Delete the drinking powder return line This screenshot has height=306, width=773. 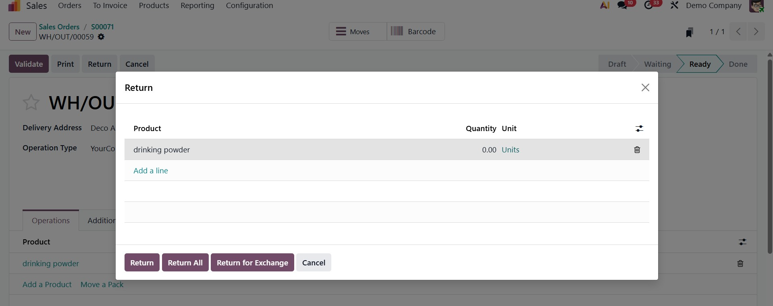tap(637, 150)
